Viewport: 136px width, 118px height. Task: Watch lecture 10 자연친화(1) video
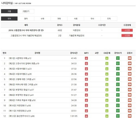point(118,105)
